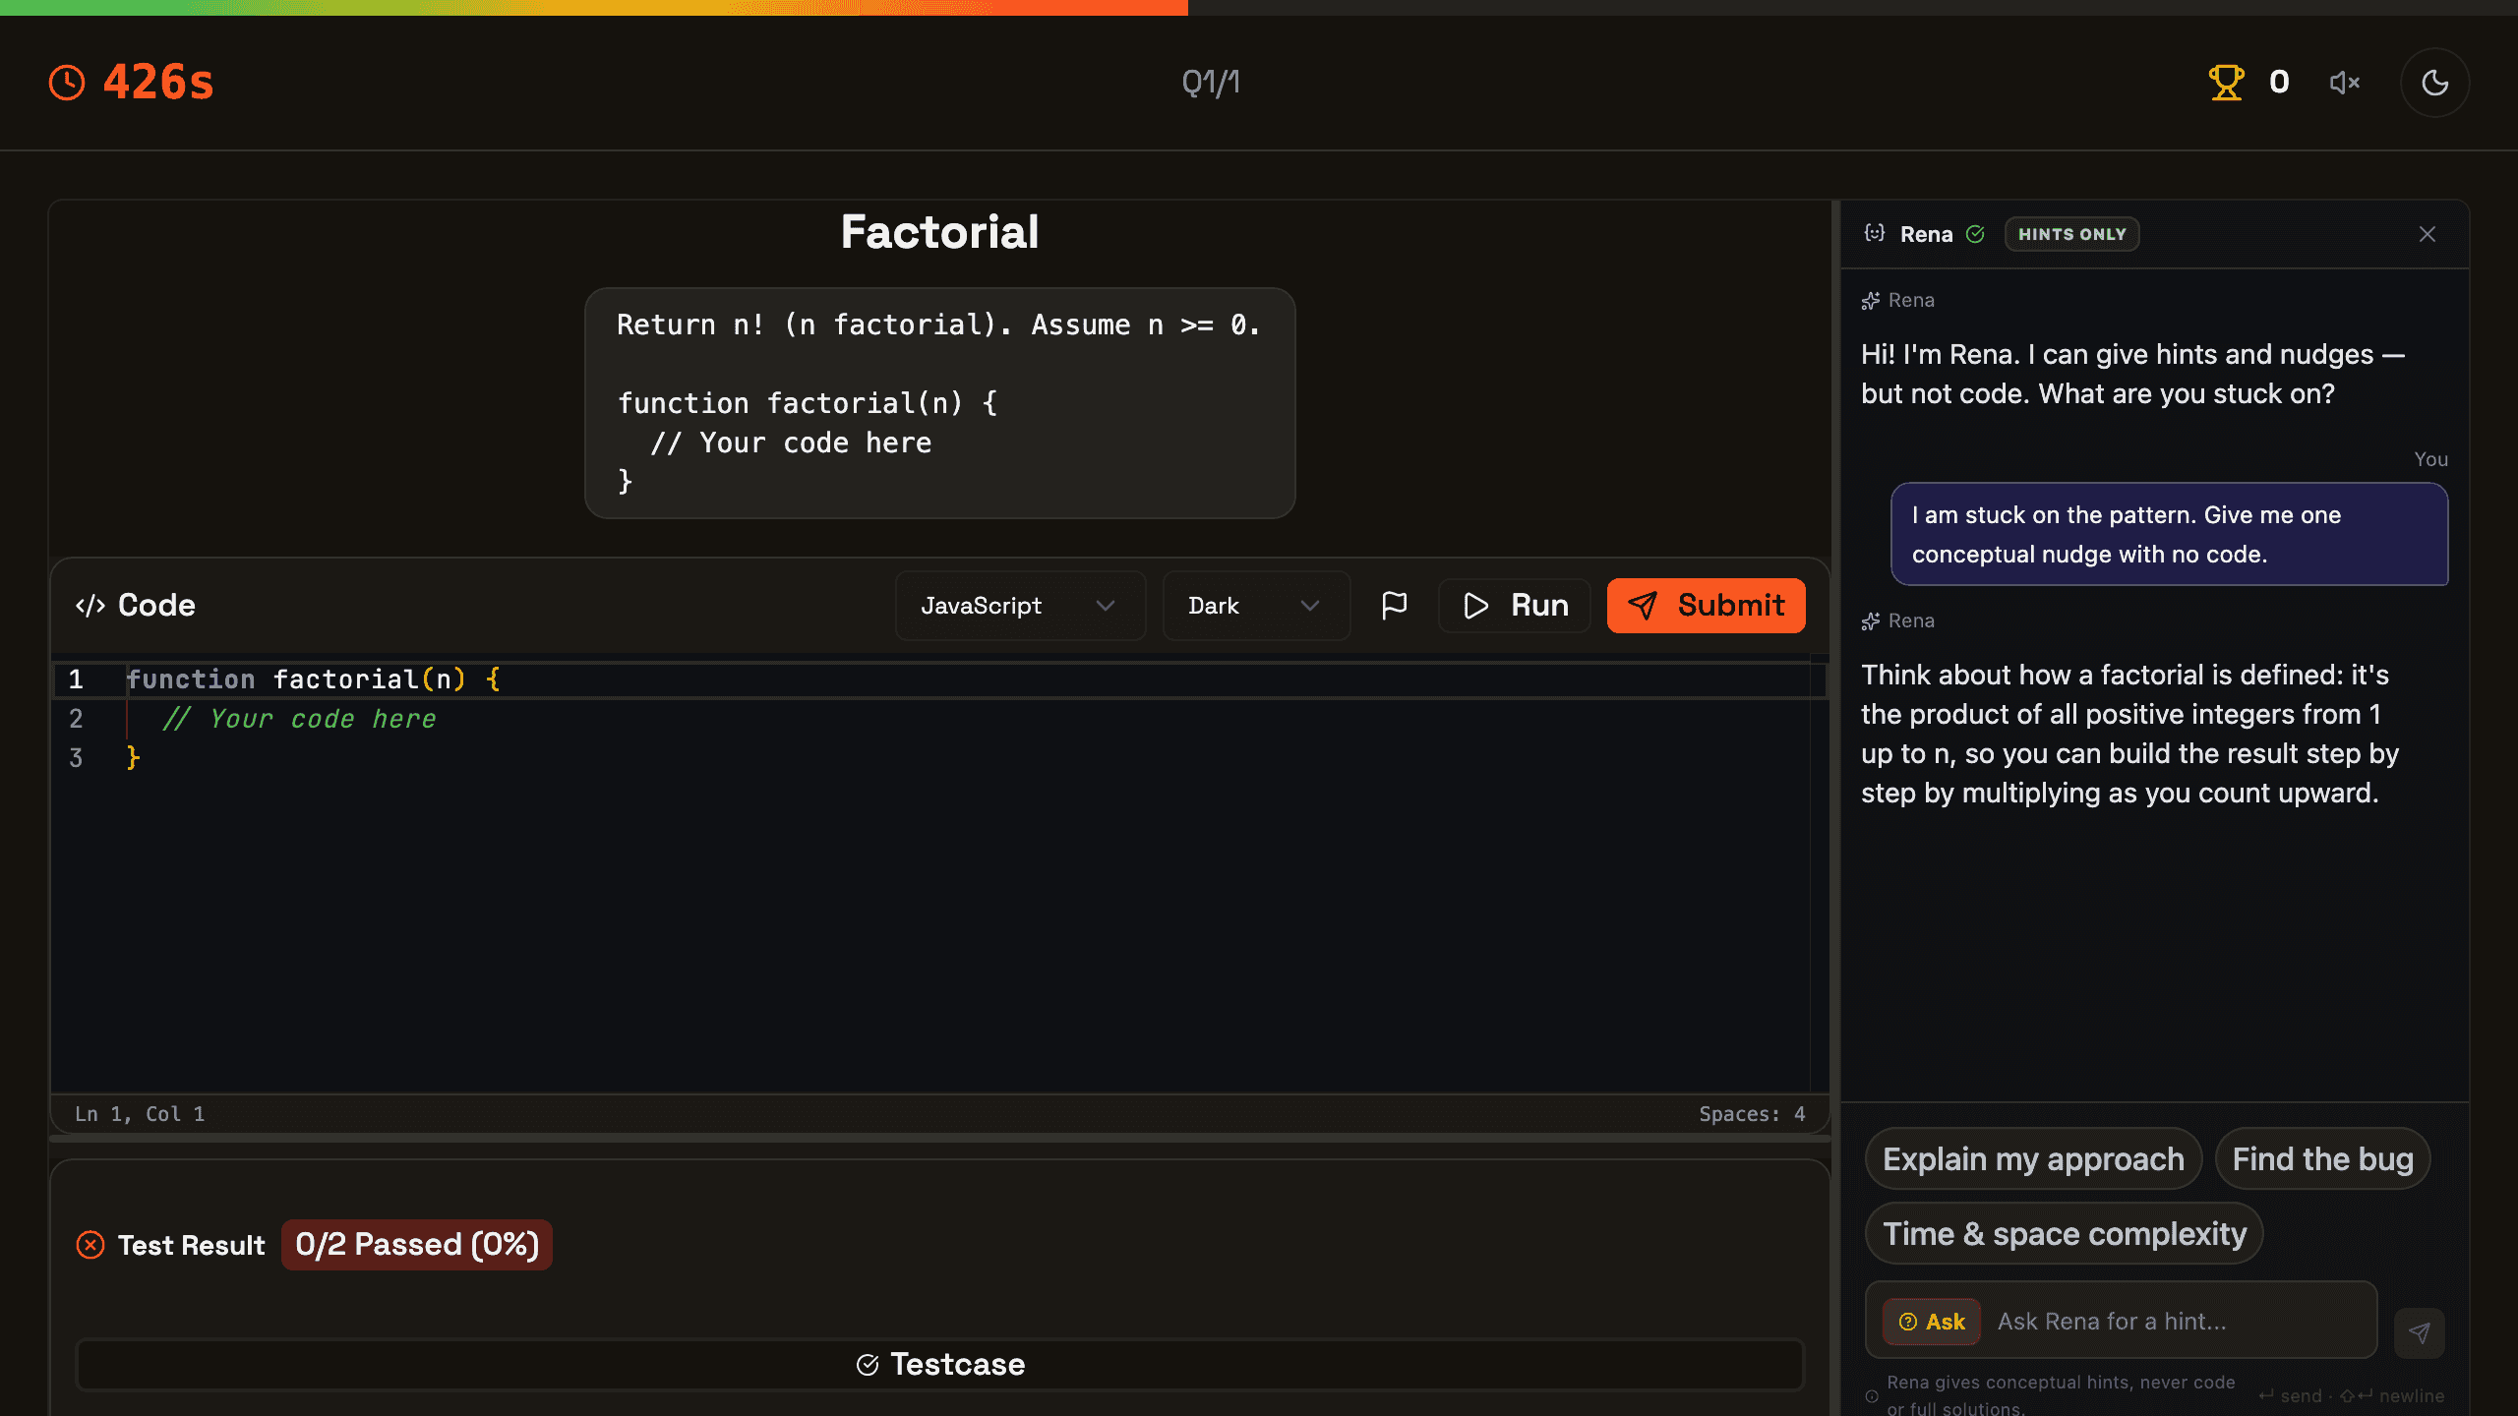Viewport: 2518px width, 1416px height.
Task: Close the Rena hints panel
Action: click(2427, 234)
